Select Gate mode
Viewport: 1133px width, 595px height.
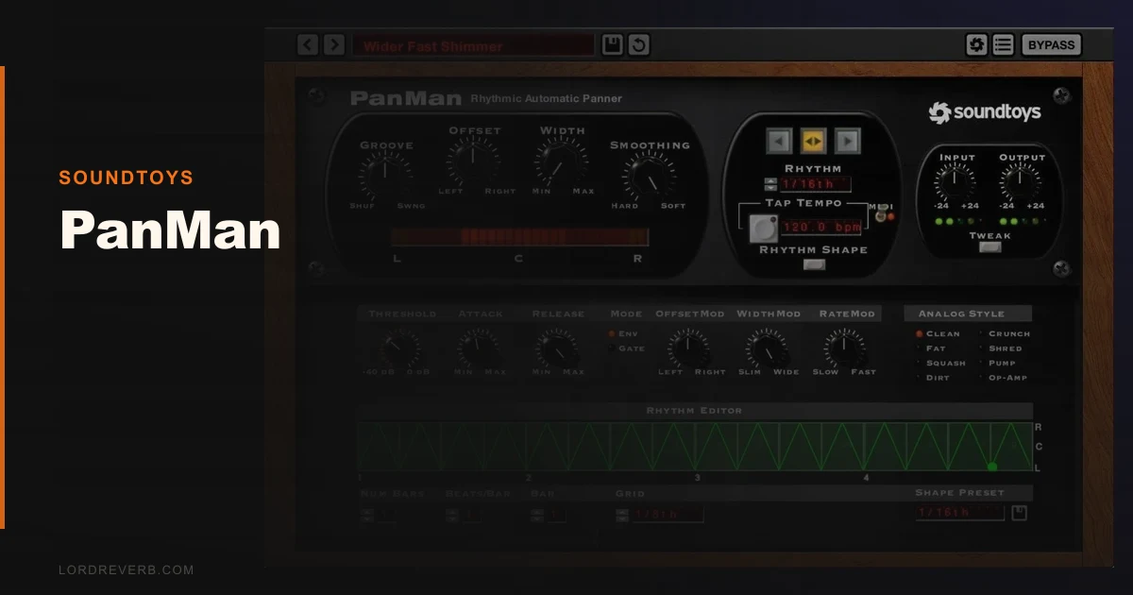click(x=628, y=348)
